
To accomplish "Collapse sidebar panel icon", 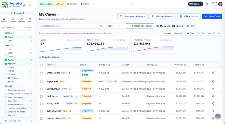I will pos(30,5).
